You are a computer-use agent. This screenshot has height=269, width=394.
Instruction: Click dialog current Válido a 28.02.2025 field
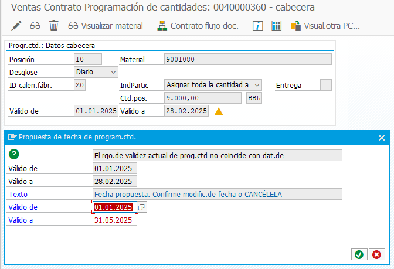pyautogui.click(x=115, y=181)
